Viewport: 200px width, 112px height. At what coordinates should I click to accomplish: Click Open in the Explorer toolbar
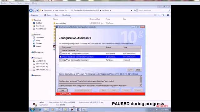pyautogui.click(x=47, y=15)
